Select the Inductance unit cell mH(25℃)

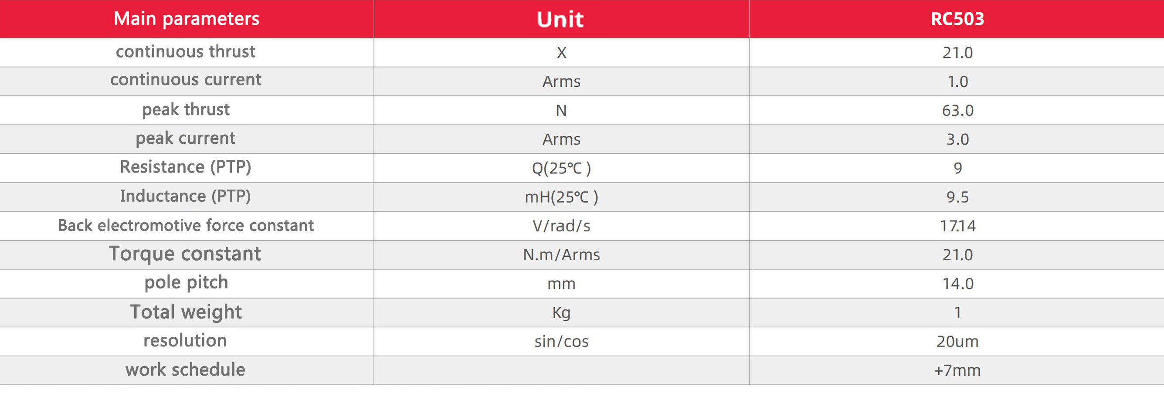561,197
